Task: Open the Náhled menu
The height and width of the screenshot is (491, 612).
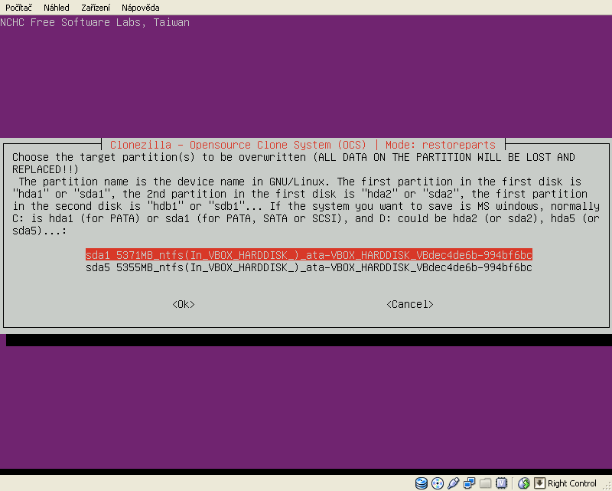Action: point(56,7)
